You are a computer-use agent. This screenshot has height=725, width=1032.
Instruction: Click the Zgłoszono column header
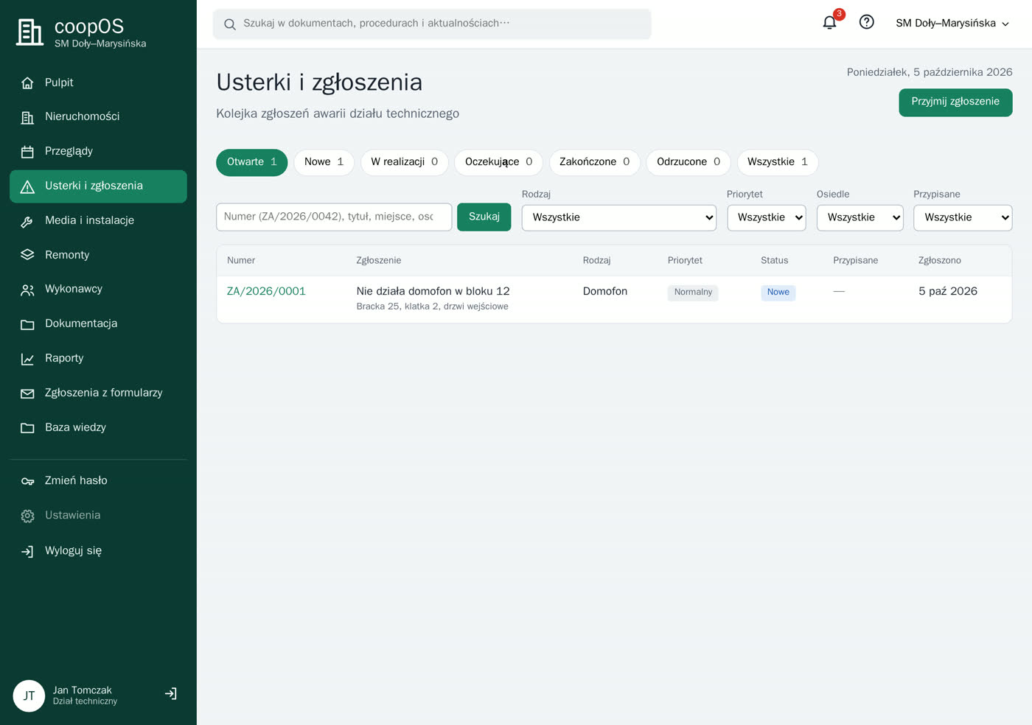tap(940, 260)
